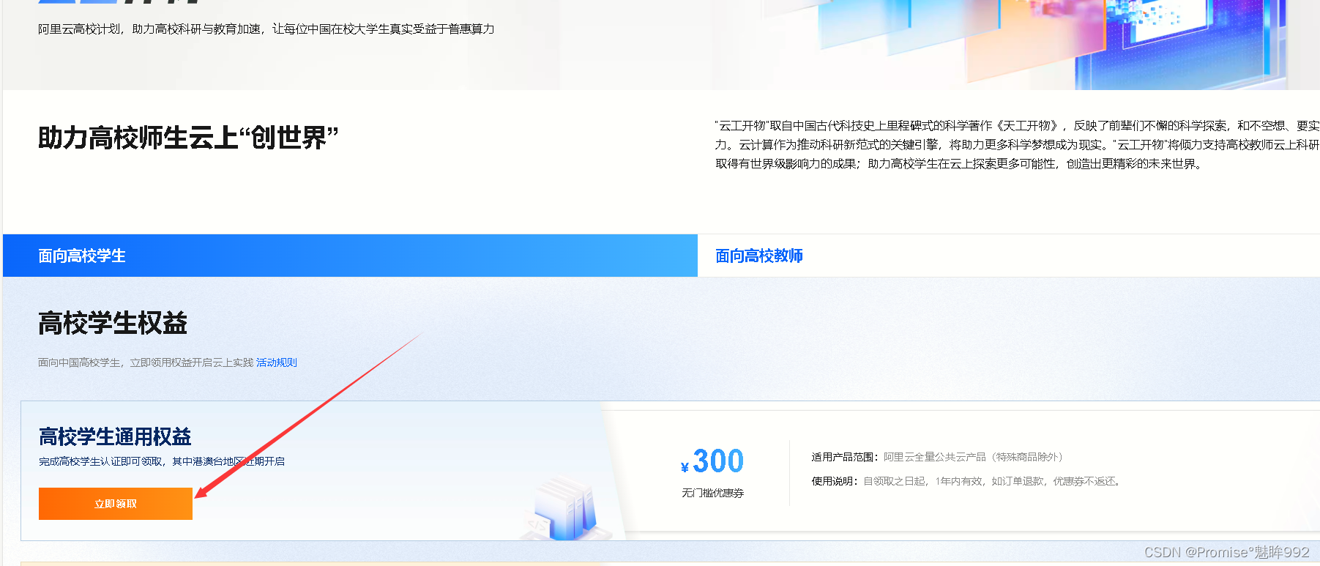
Task: Click the orange 立即领取 button
Action: point(116,504)
